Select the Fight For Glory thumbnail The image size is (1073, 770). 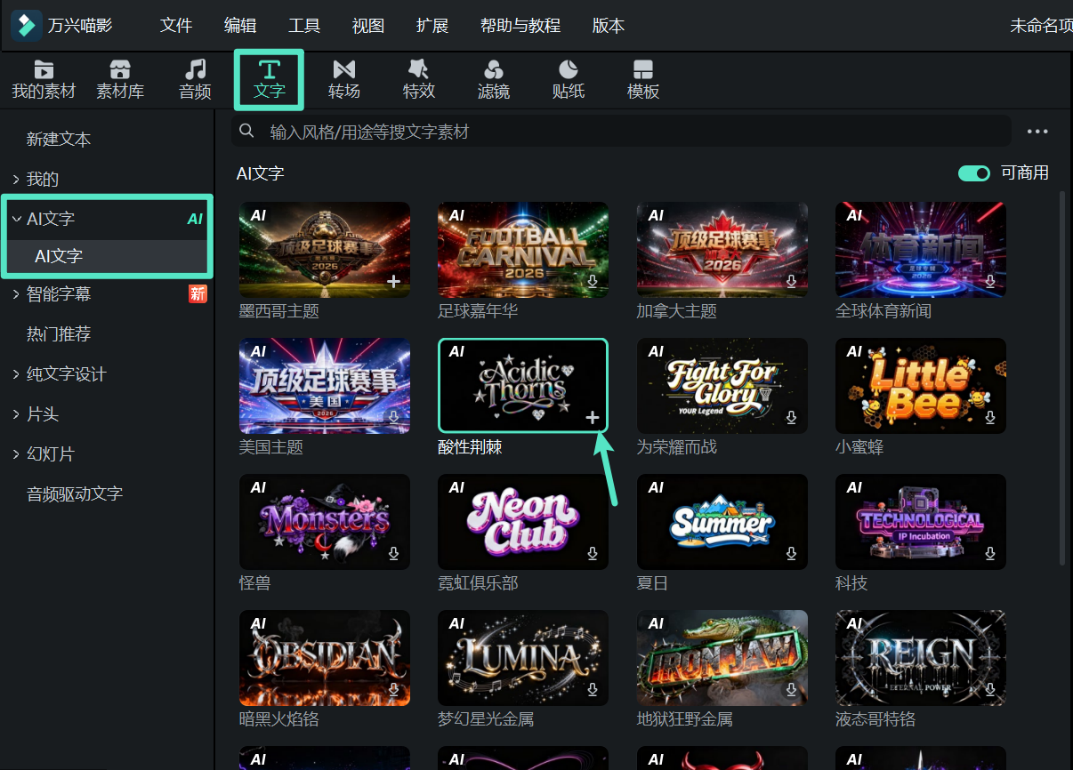(x=722, y=386)
